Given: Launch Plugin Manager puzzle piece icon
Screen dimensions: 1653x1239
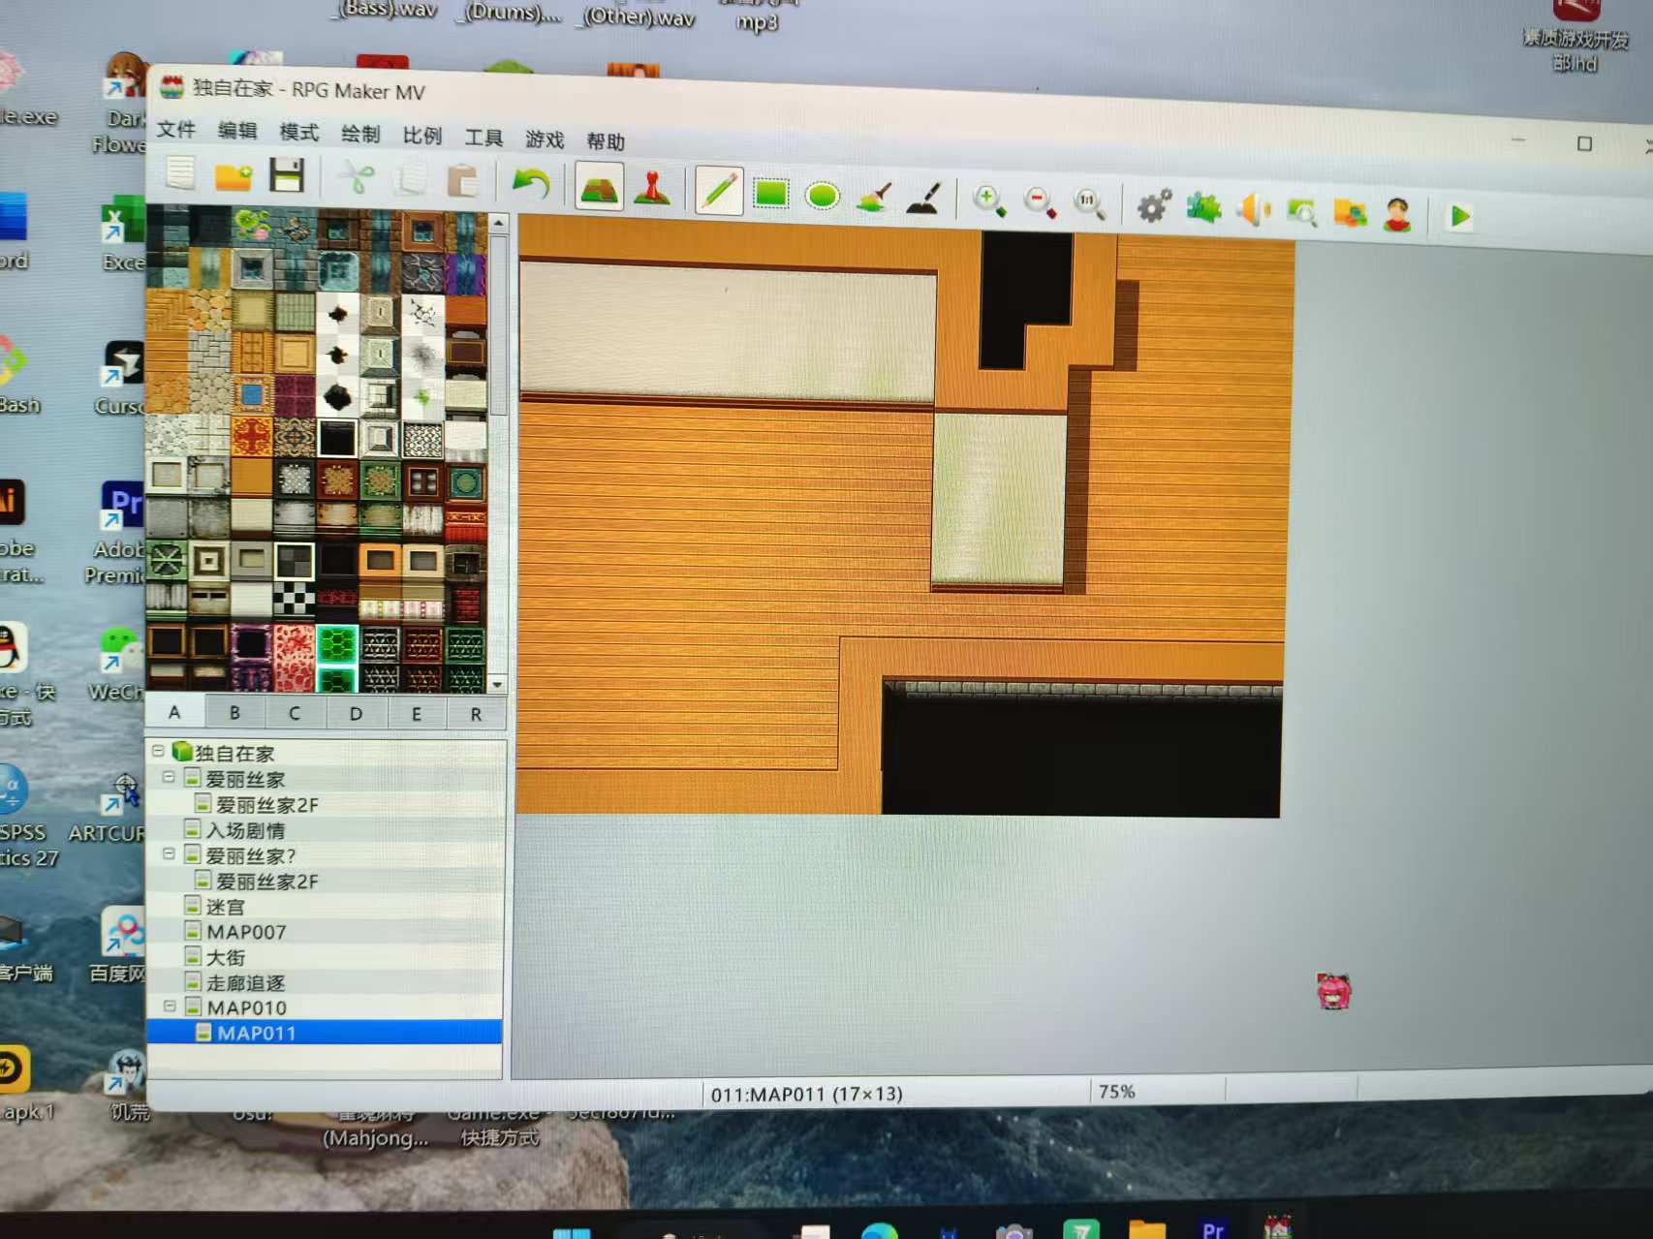Looking at the screenshot, I should click(x=1204, y=207).
